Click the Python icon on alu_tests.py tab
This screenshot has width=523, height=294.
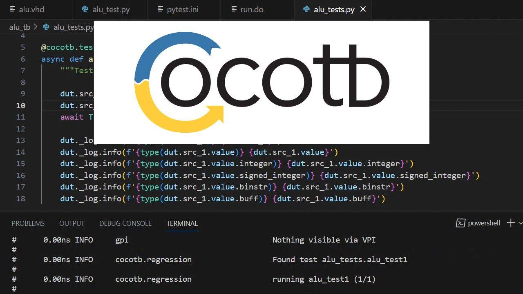306,9
